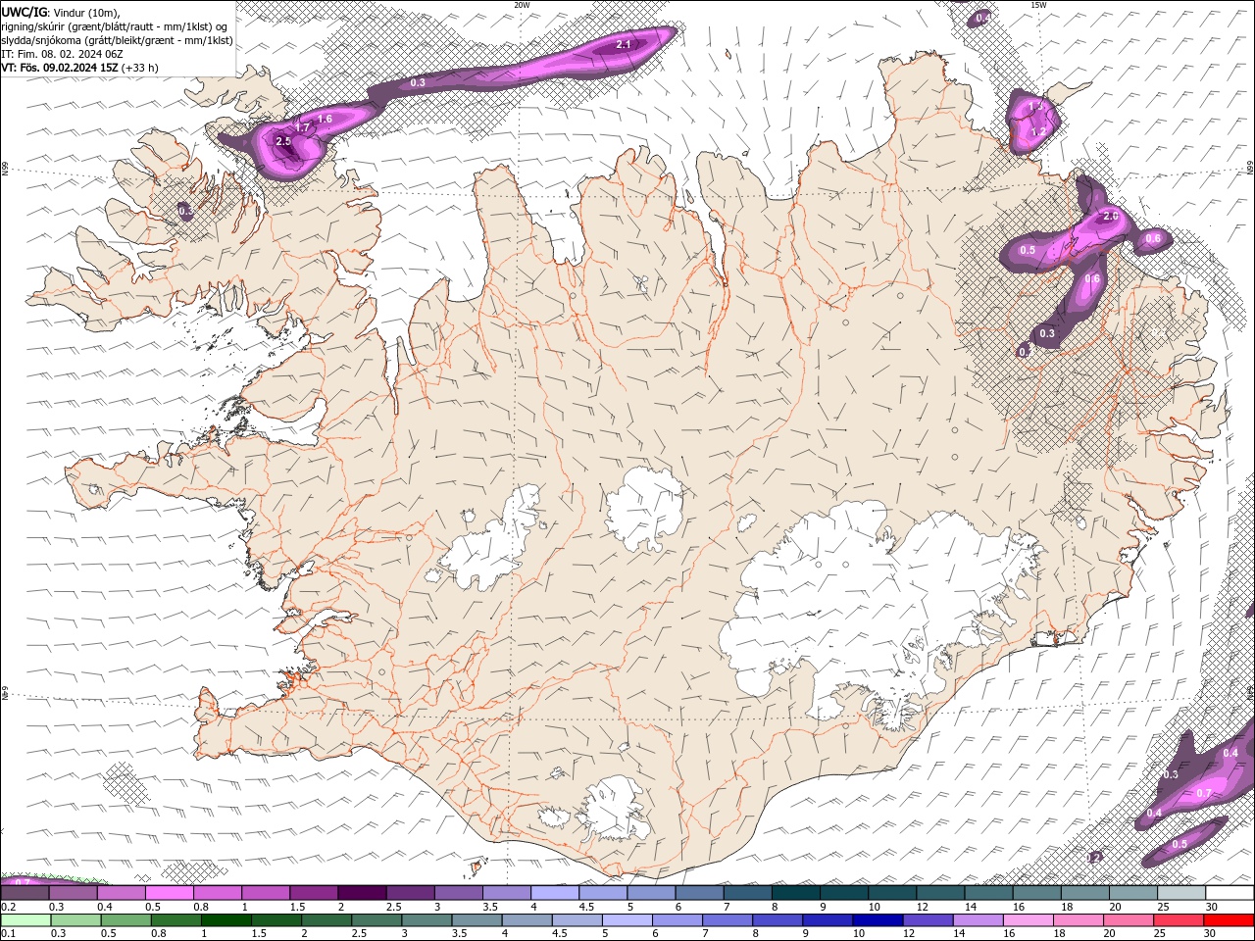Pick the lower legend swatch between 1 and 1.5

[x=226, y=920]
